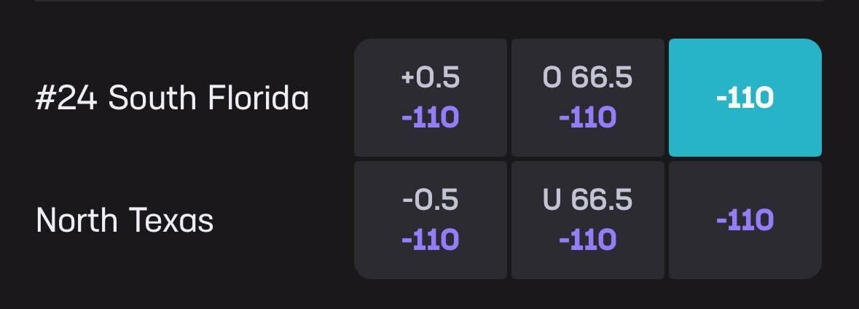Screen dimensions: 859x309
Task: Tap -110 odds below O 66.5
Action: [x=587, y=117]
